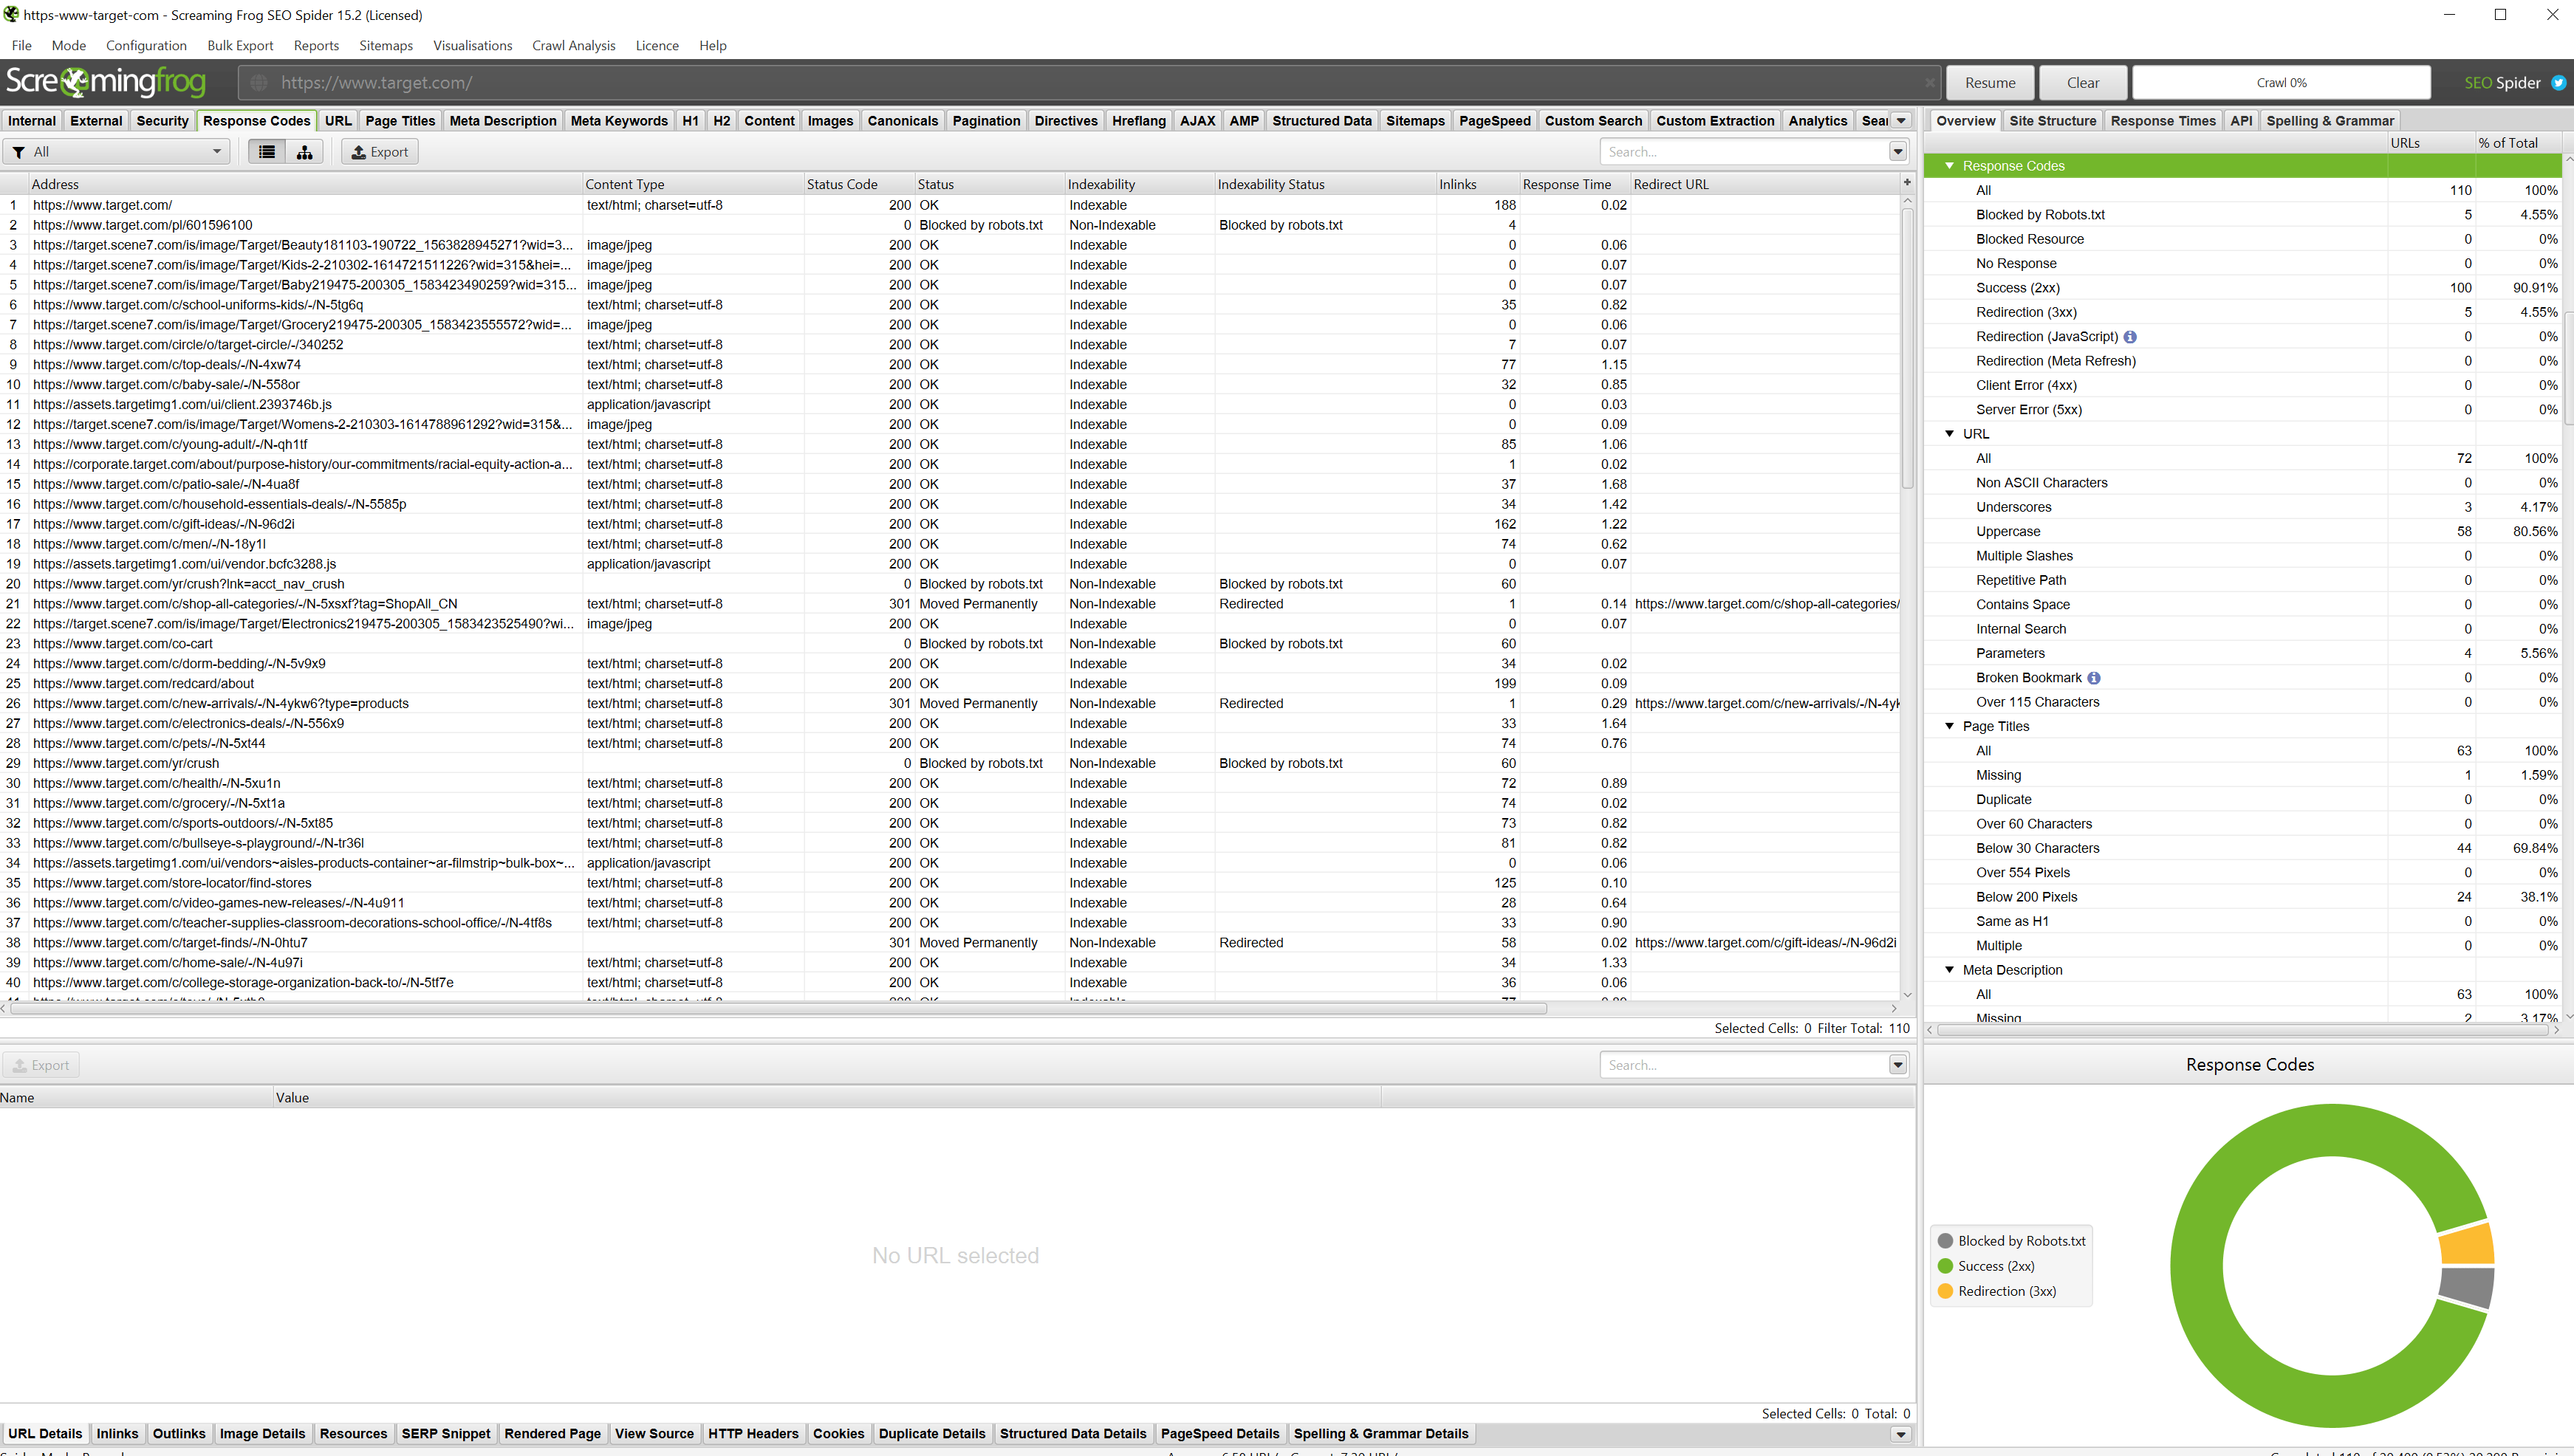The height and width of the screenshot is (1456, 2574).
Task: Select Blocked by Robots.txt in overview tree
Action: coord(2040,215)
